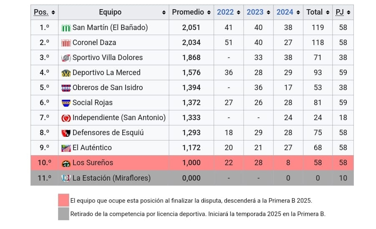Sort table by Equipo column arrows
The image size is (376, 229).
click(x=164, y=13)
